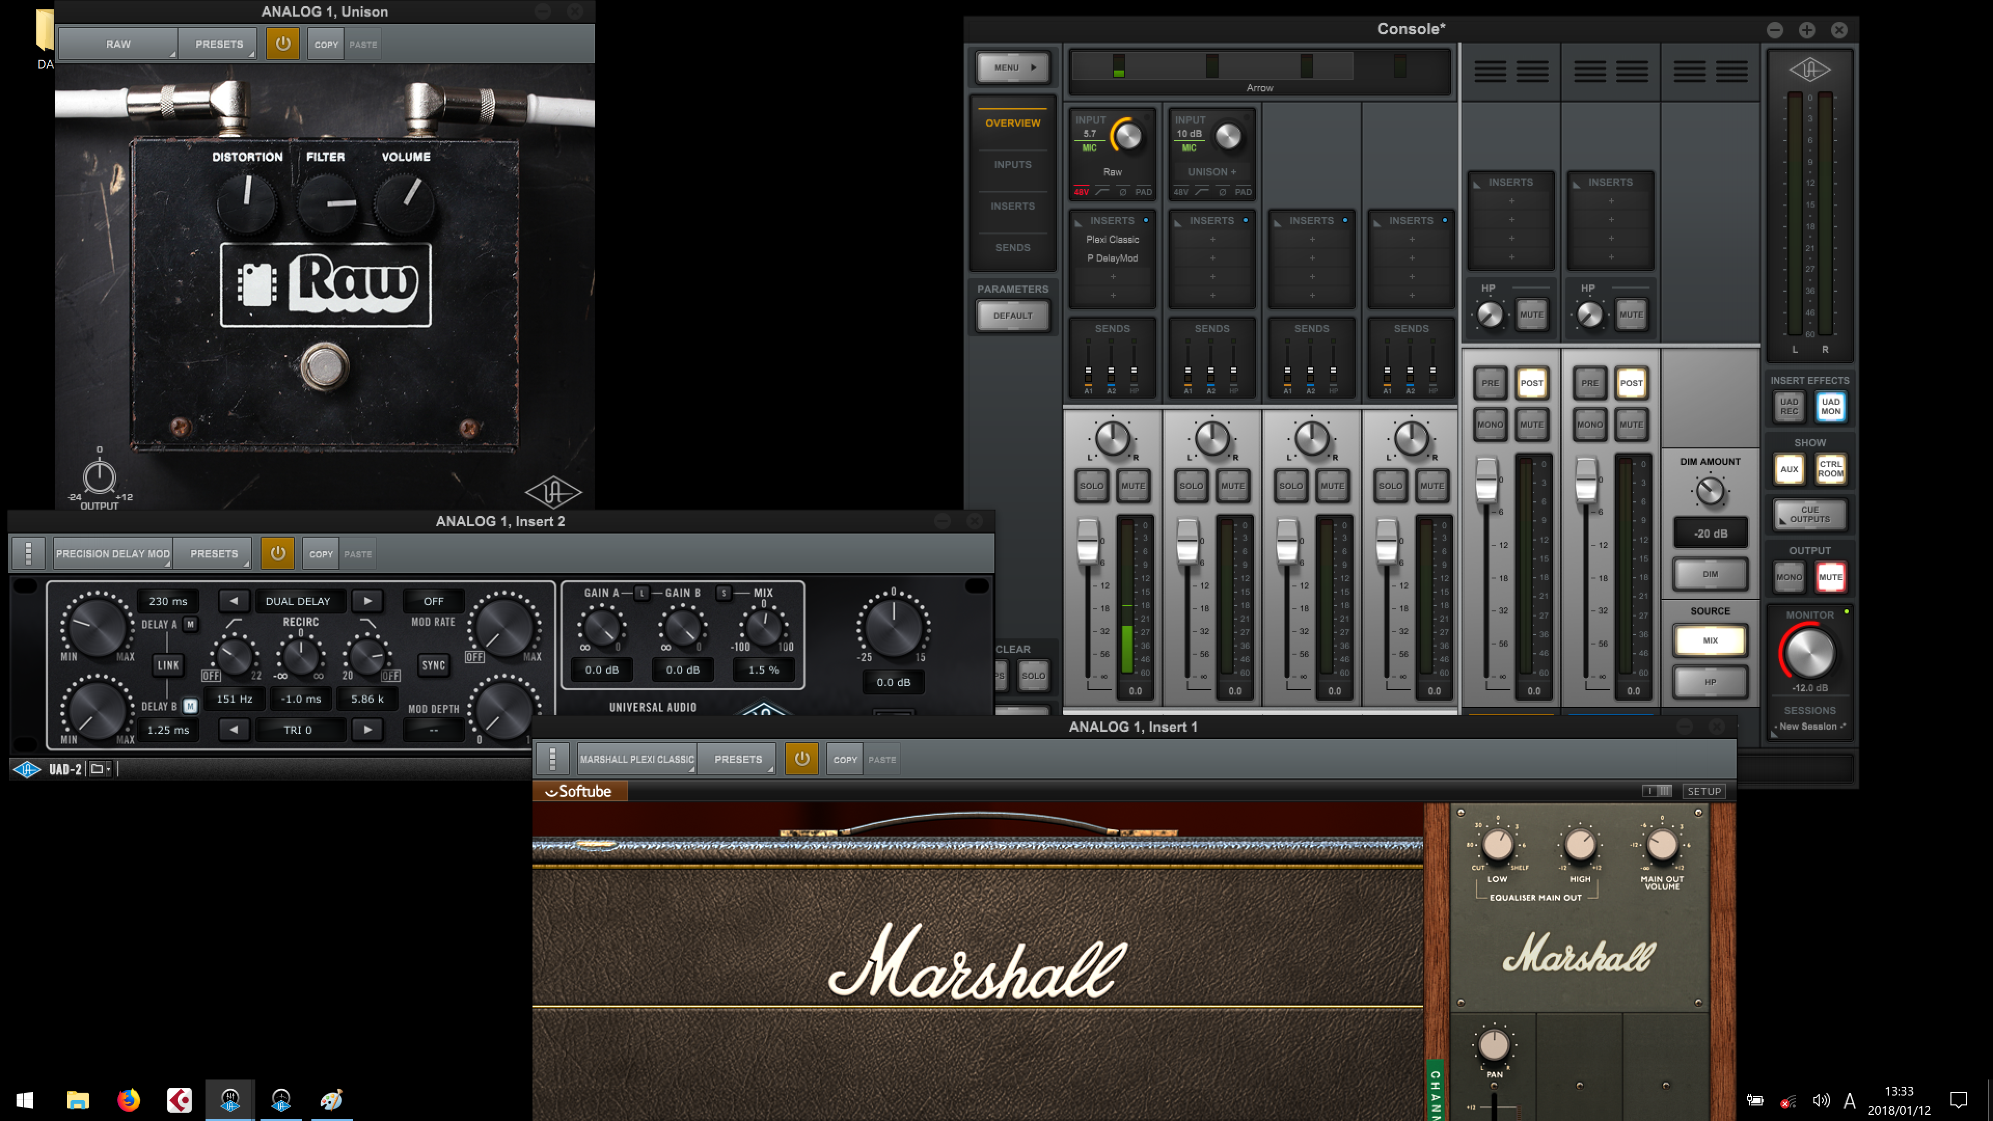1993x1121 pixels.
Task: Open PRESETS dropdown in Insert 2 window
Action: click(x=213, y=553)
